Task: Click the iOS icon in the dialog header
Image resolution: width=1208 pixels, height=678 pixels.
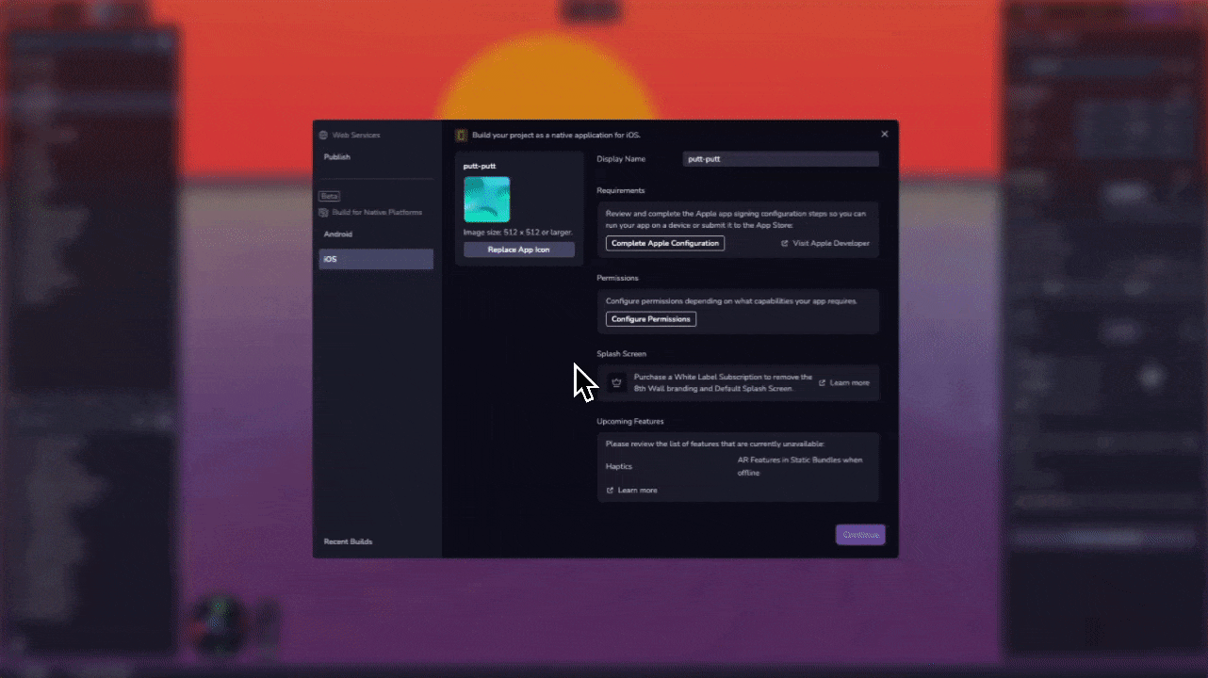Action: [460, 135]
